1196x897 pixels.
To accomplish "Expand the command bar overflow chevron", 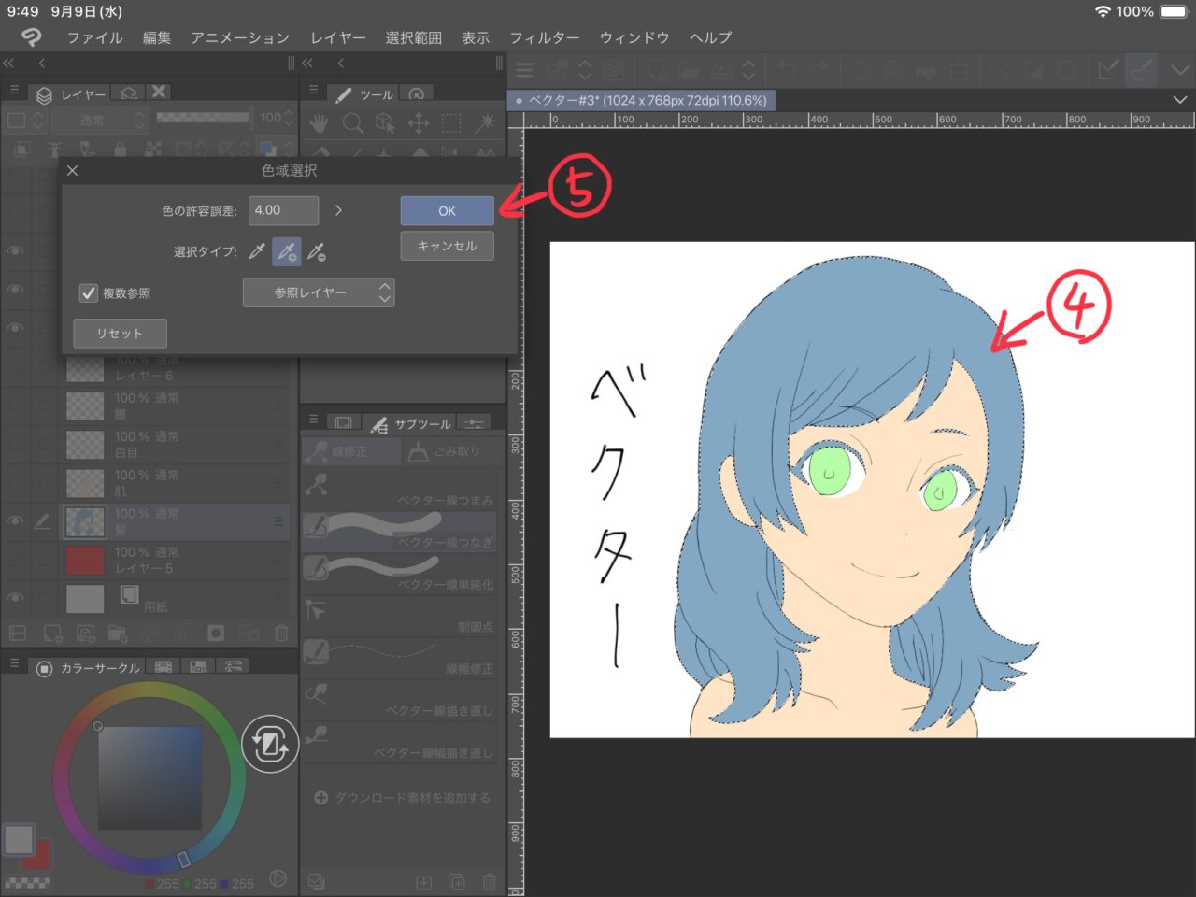I will click(1179, 70).
